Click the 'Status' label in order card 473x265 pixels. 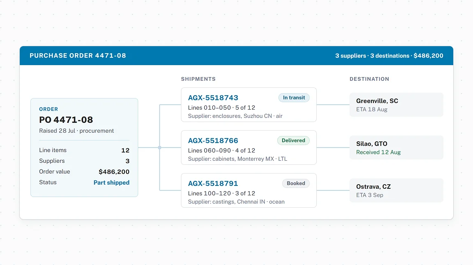48,182
